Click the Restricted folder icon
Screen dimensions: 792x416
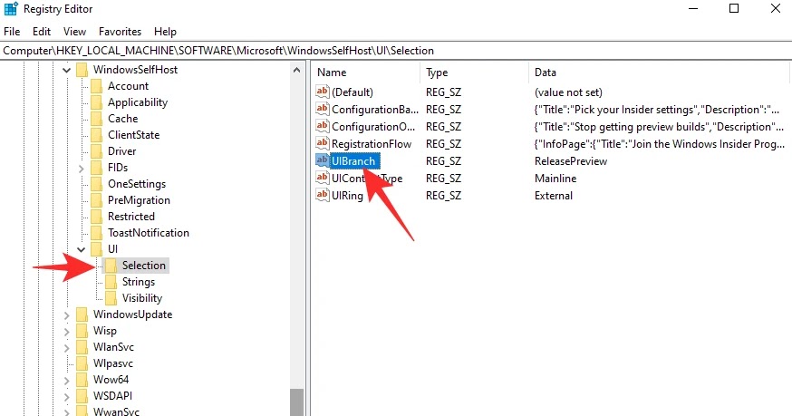click(x=96, y=217)
